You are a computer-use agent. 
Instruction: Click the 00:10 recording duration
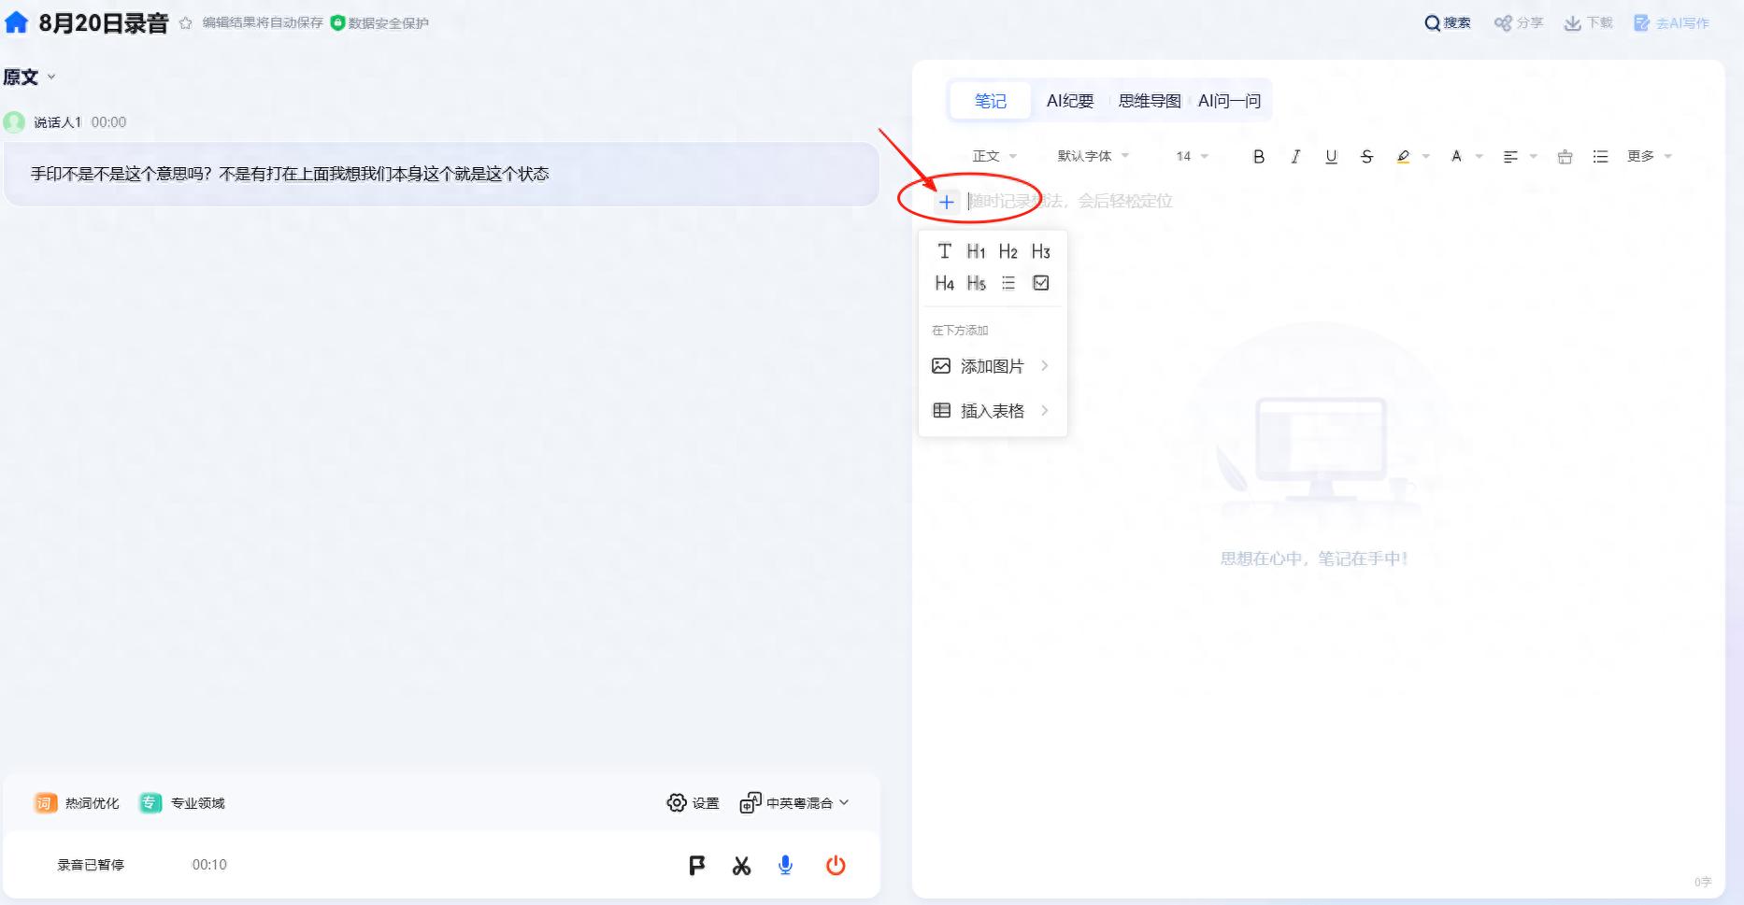tap(209, 865)
